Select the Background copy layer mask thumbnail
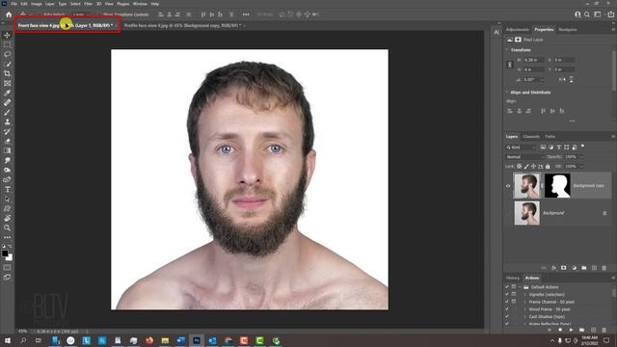Screen dimensions: 617x347 [x=557, y=186]
